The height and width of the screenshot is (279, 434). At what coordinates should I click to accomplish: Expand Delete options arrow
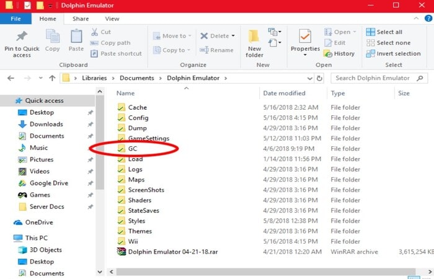[x=233, y=36]
